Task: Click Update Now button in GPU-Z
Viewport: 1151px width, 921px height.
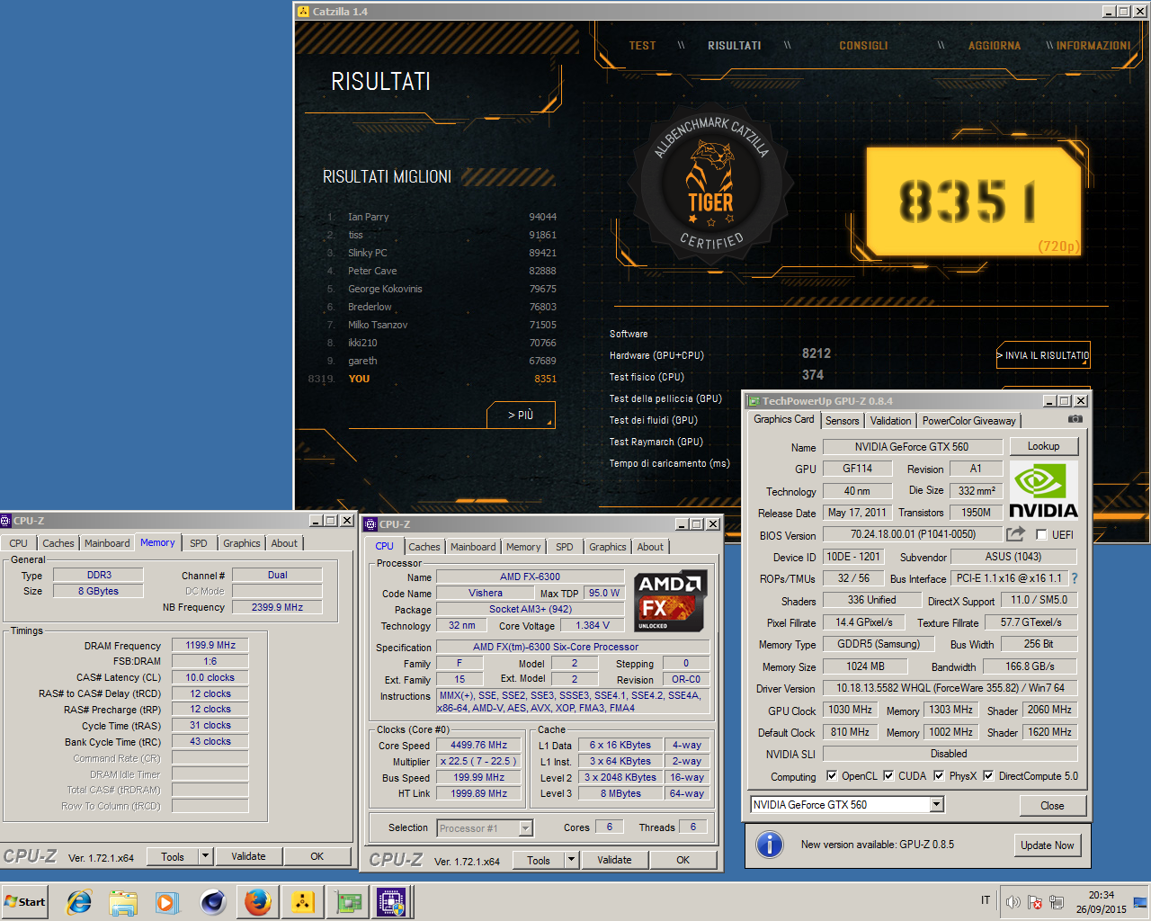Action: [1047, 845]
